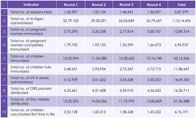Select row number 10 cell
The image size is (196, 118).
[x=4, y=112]
